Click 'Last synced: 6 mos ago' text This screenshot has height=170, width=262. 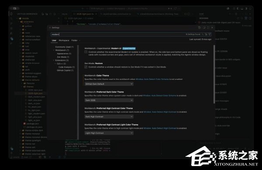[x=200, y=39]
